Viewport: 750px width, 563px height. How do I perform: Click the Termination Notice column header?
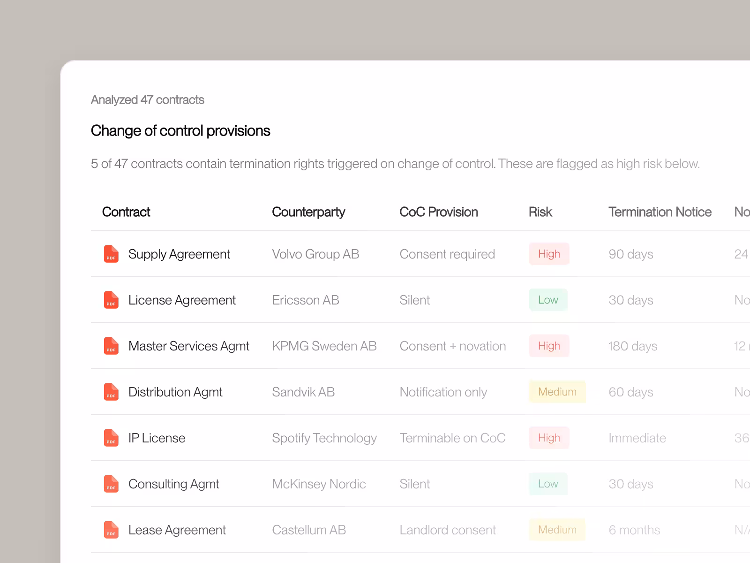point(660,212)
